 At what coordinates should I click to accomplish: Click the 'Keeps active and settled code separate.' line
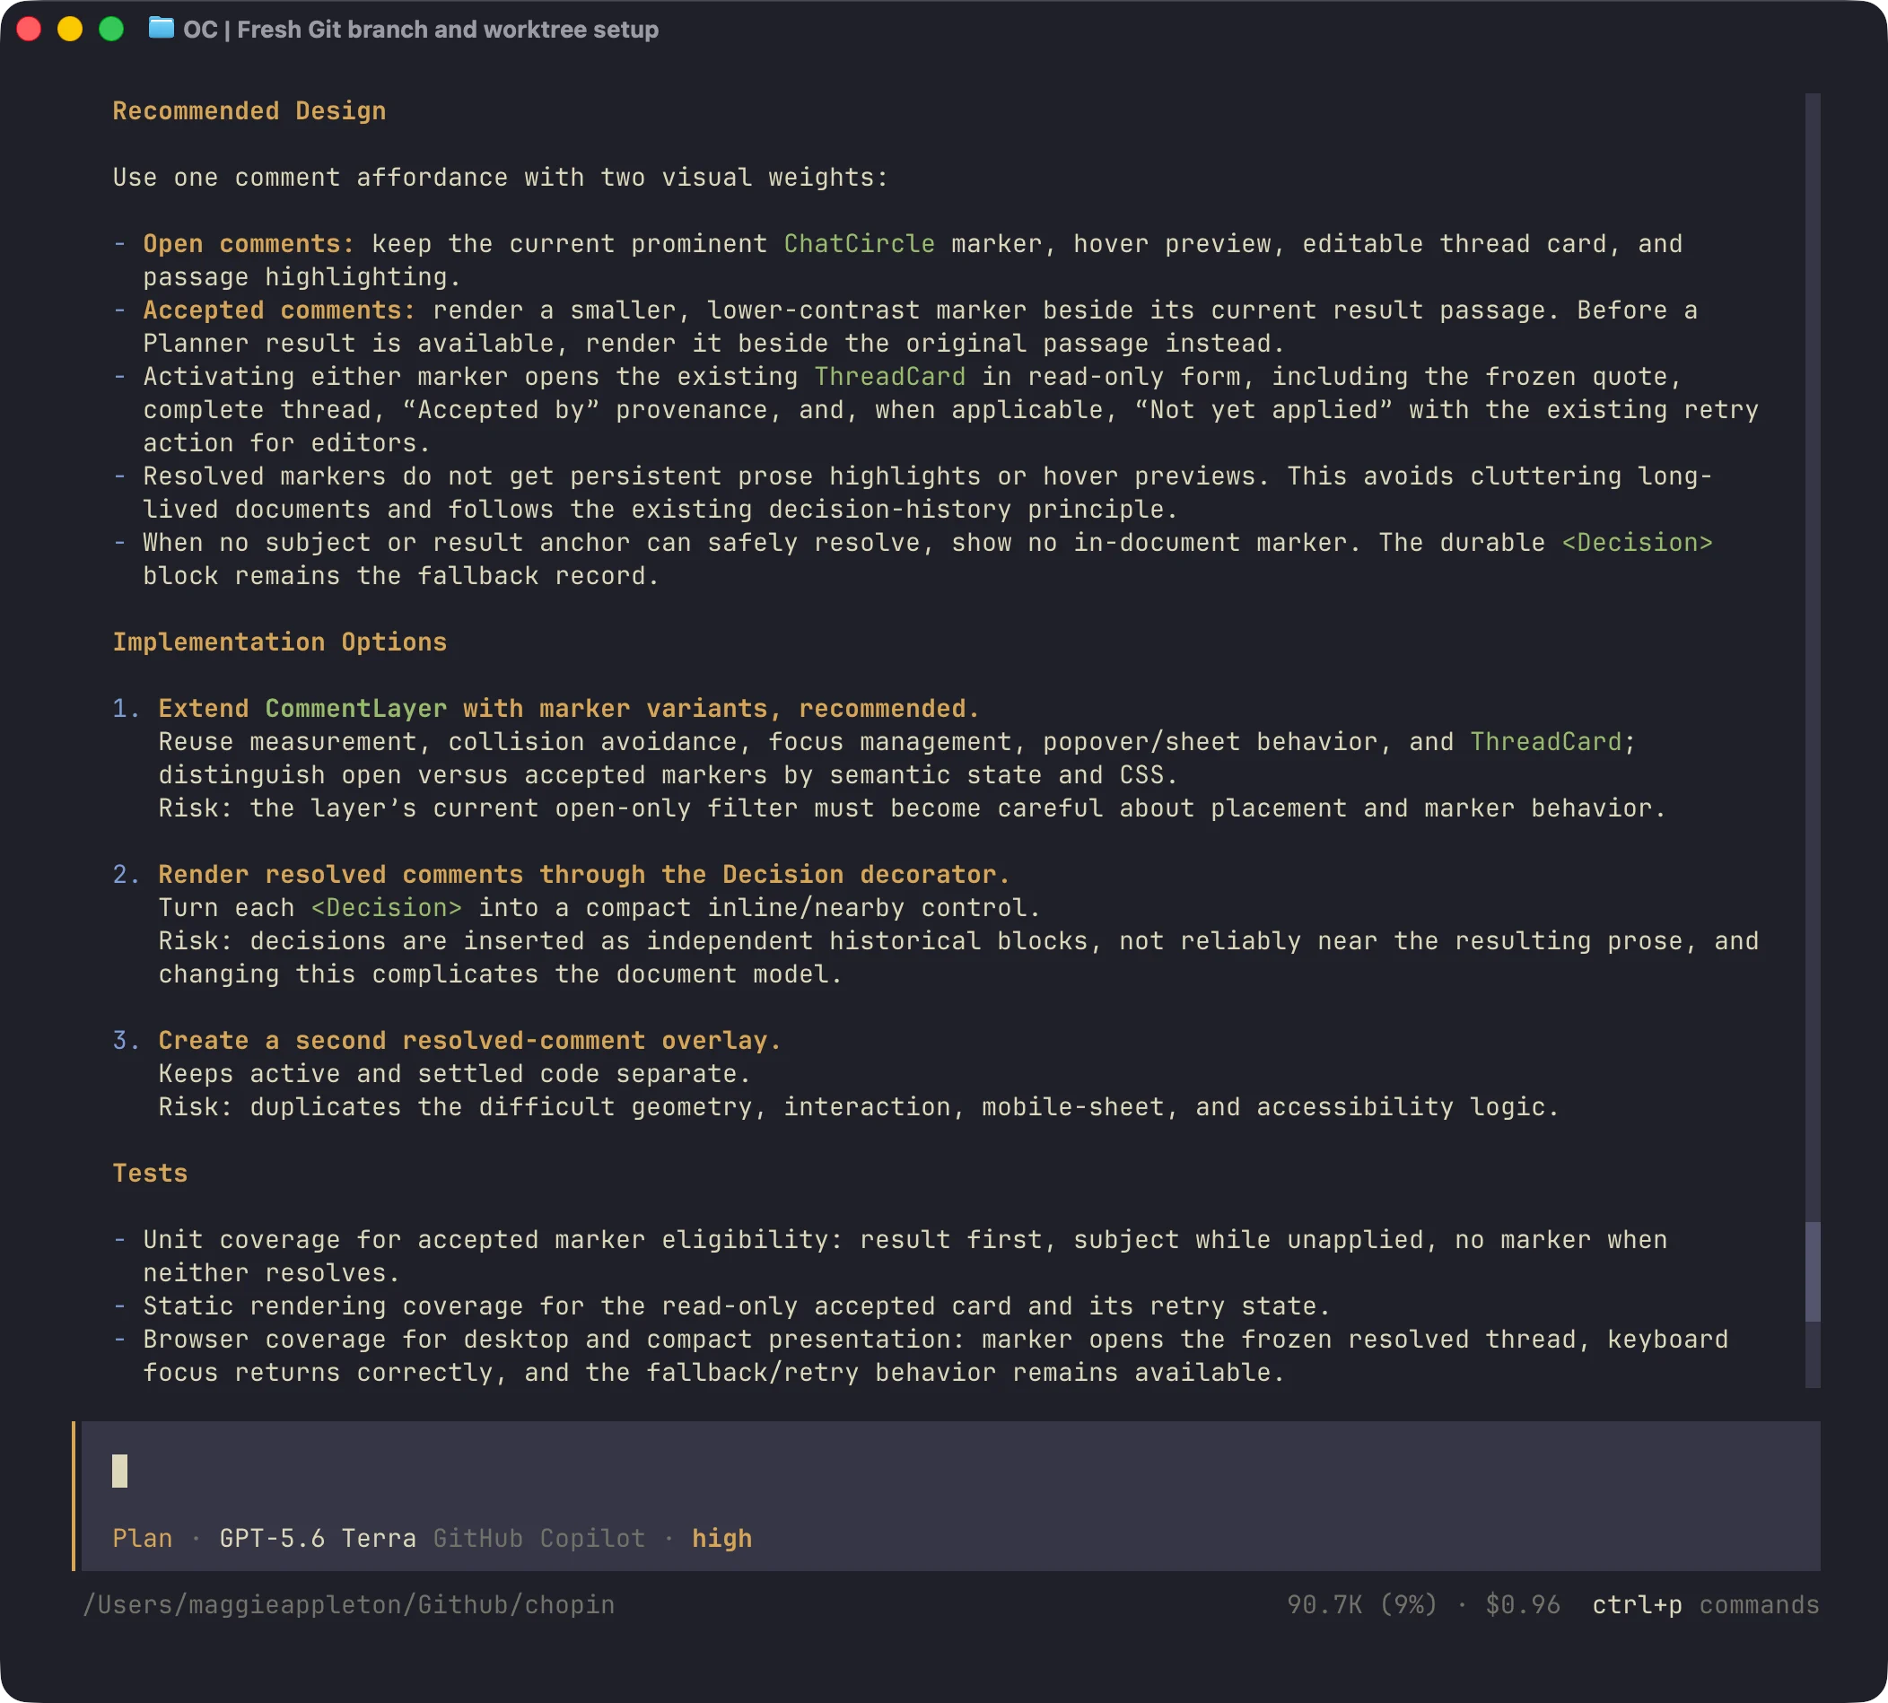[454, 1074]
